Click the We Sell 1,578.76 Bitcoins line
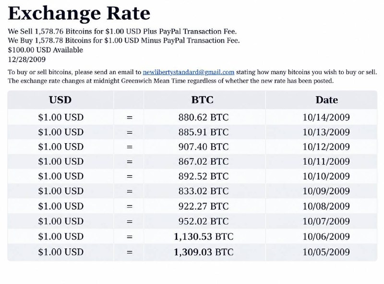 (122, 31)
